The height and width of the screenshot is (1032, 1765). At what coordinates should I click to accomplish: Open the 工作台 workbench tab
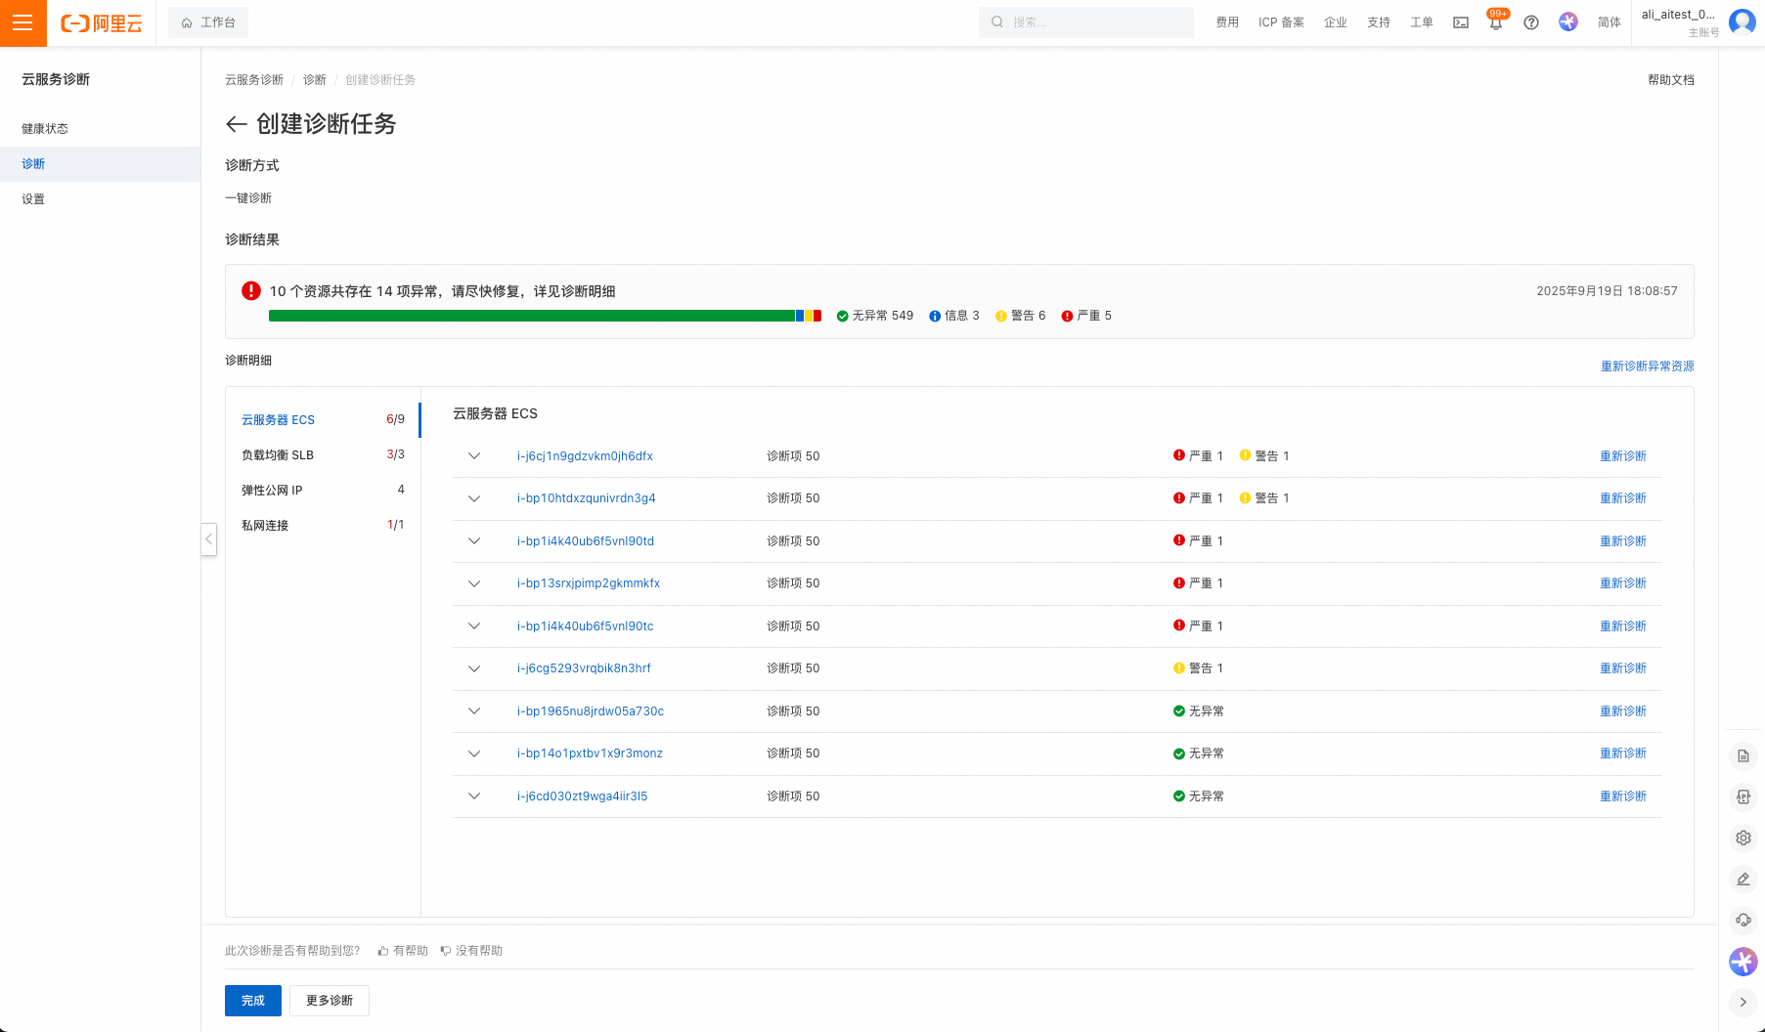click(x=208, y=22)
